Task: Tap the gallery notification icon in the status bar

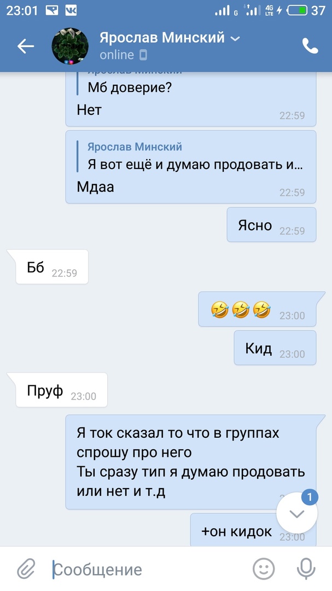Action: click(x=52, y=10)
